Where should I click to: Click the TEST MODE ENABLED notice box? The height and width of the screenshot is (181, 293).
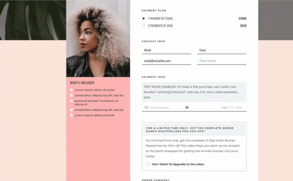(x=194, y=92)
